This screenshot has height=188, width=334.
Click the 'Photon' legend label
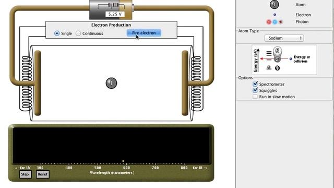pos(302,22)
